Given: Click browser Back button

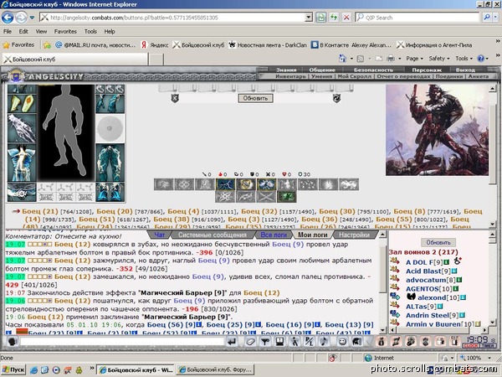Looking at the screenshot, I should tap(8, 18).
